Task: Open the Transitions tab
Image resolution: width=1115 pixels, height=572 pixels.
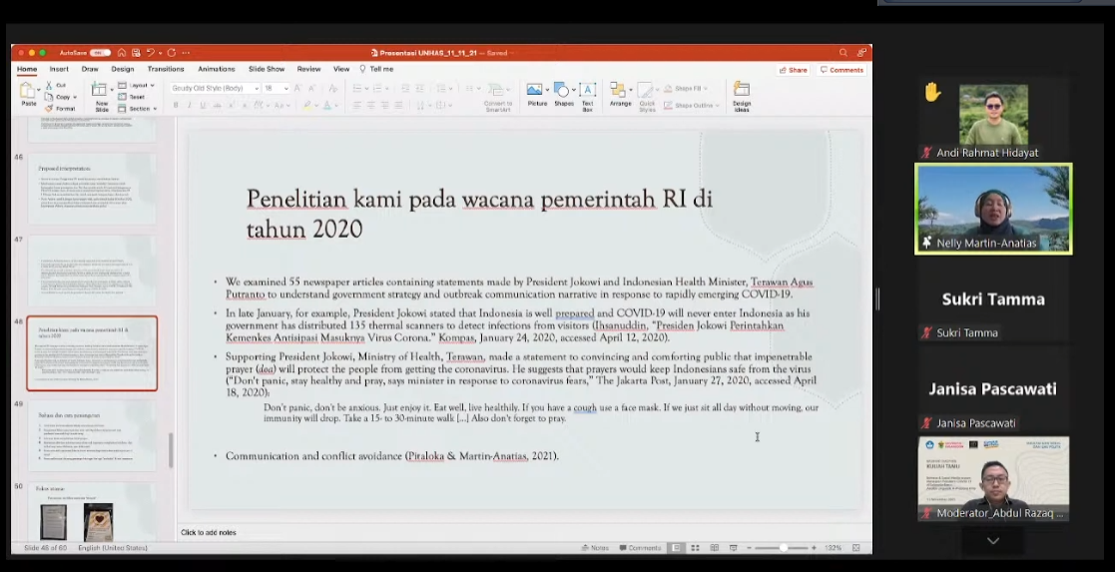Action: click(x=166, y=69)
